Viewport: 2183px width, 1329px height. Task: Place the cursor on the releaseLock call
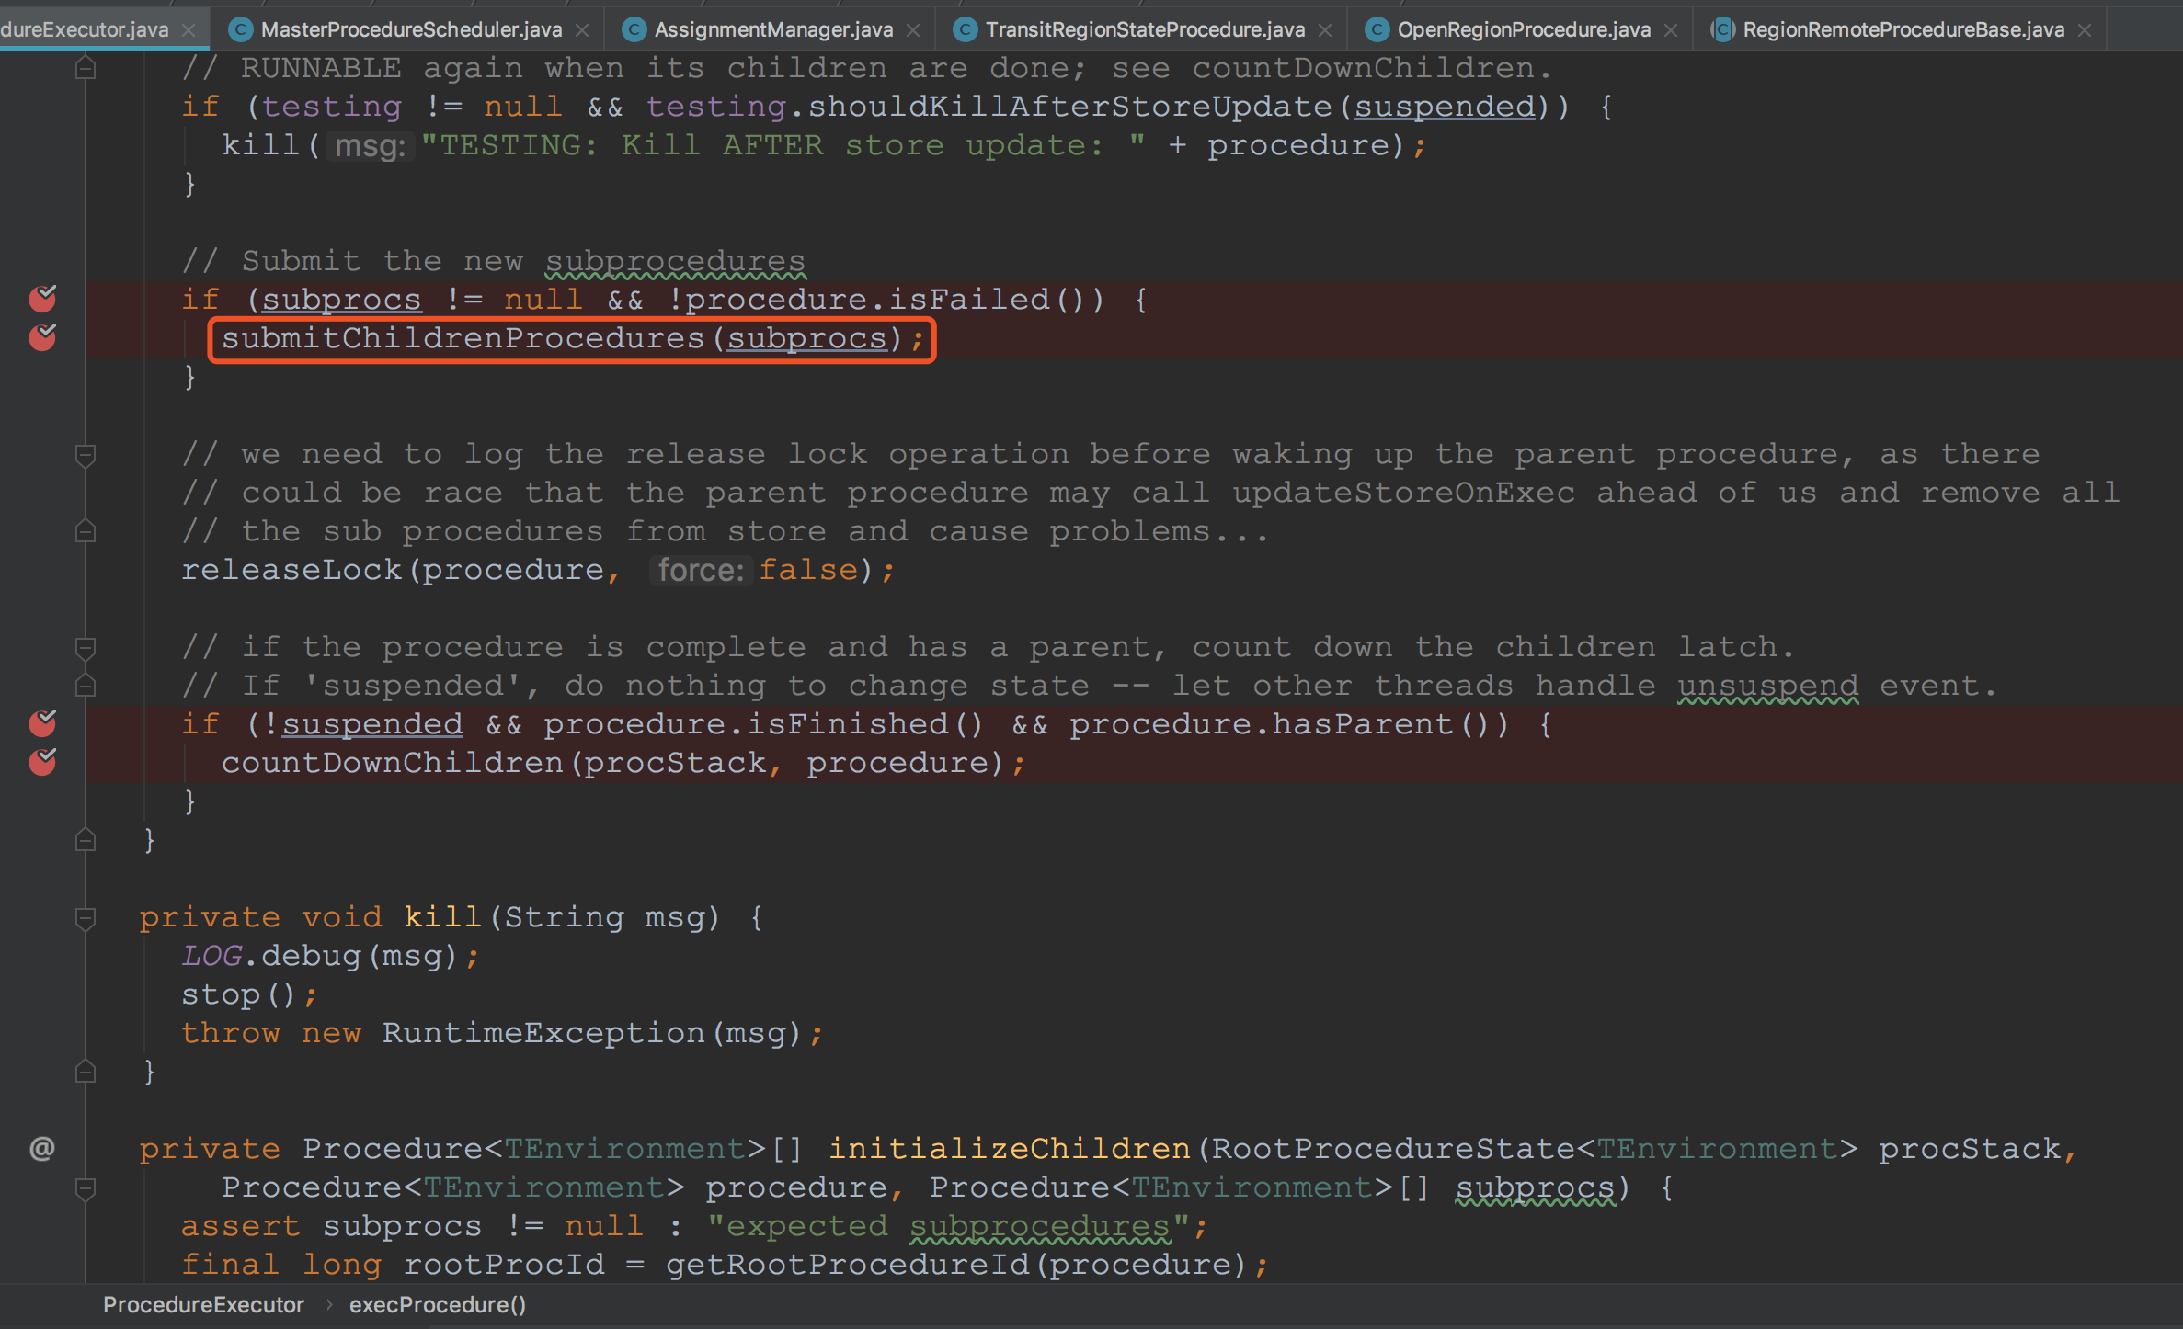(x=291, y=570)
